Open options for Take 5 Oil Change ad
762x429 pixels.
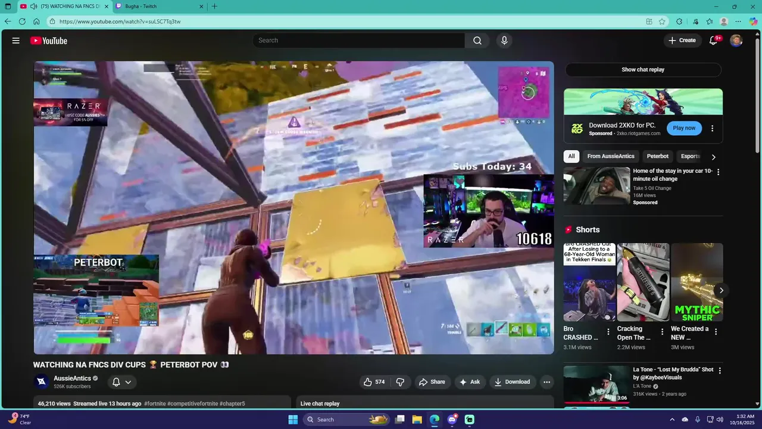click(x=718, y=172)
